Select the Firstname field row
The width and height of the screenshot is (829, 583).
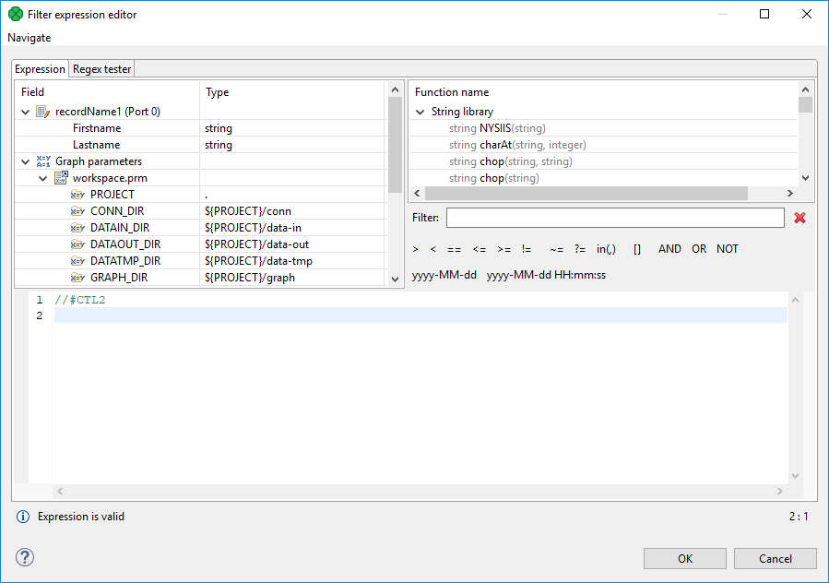coord(97,128)
